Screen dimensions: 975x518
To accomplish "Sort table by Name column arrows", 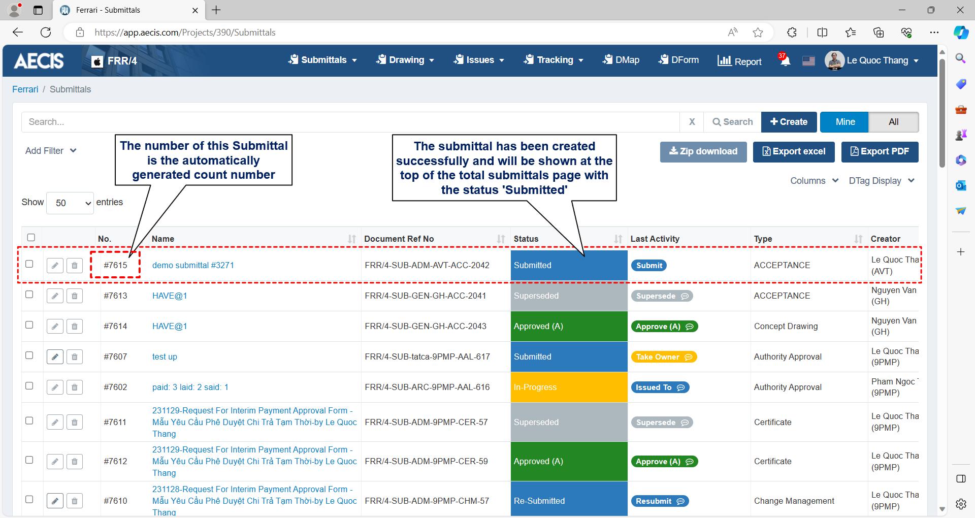I will pyautogui.click(x=351, y=239).
